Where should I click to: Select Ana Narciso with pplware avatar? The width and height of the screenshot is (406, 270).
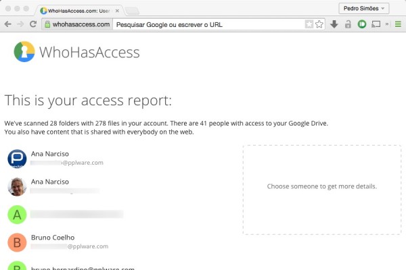pyautogui.click(x=17, y=159)
